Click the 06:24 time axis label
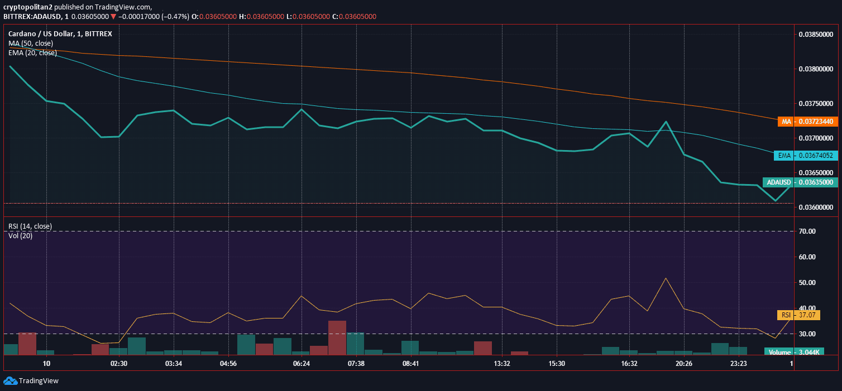 [302, 364]
